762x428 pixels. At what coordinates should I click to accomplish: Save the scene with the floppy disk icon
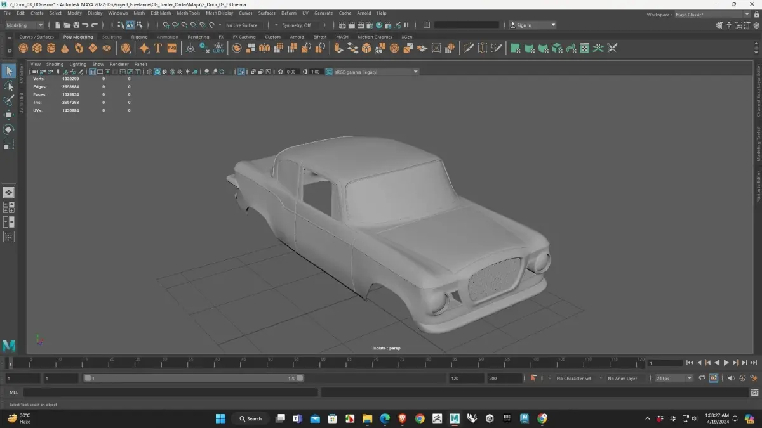point(76,25)
